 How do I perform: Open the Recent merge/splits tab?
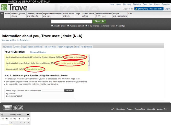pos(65,47)
